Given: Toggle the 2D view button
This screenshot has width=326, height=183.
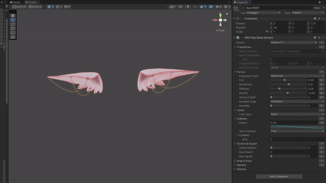Looking at the screenshot, I should [180, 7].
